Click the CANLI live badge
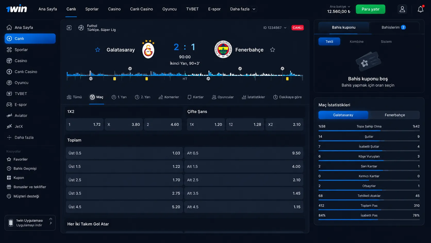The width and height of the screenshot is (431, 243). pyautogui.click(x=297, y=28)
